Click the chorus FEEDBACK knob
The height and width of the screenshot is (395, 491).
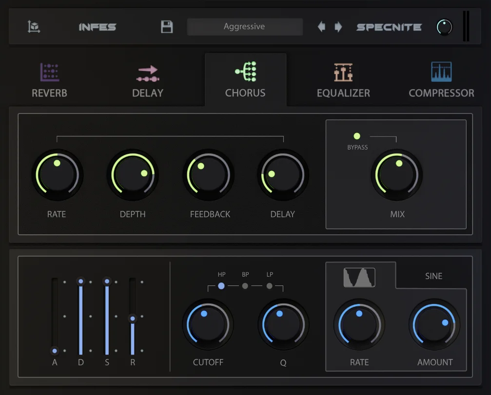[208, 174]
